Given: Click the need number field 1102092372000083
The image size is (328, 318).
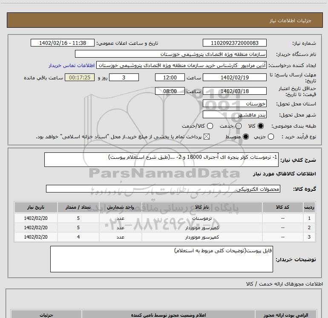Looking at the screenshot, I should coord(234,43).
